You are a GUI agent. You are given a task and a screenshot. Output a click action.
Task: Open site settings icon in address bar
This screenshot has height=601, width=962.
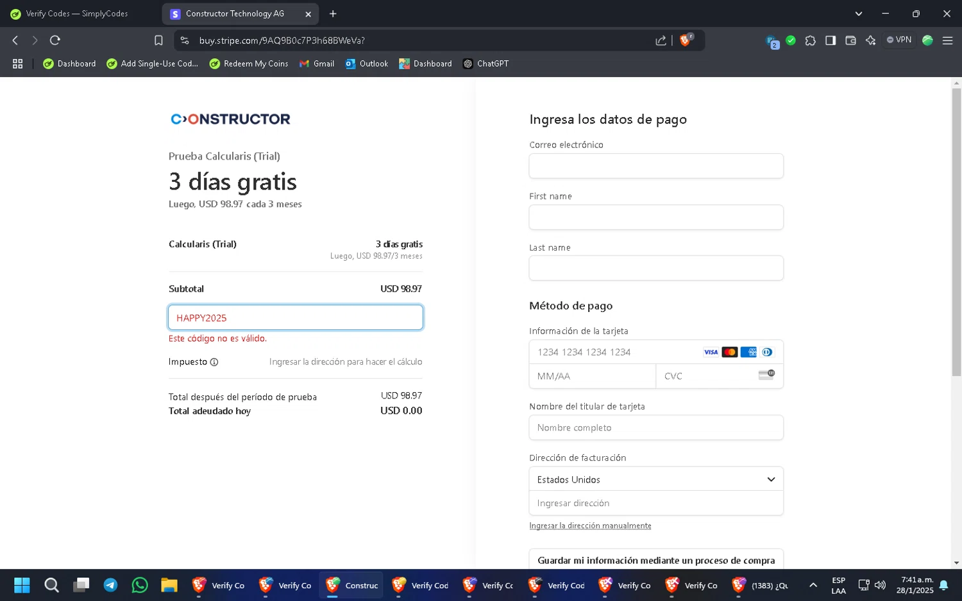(x=185, y=40)
